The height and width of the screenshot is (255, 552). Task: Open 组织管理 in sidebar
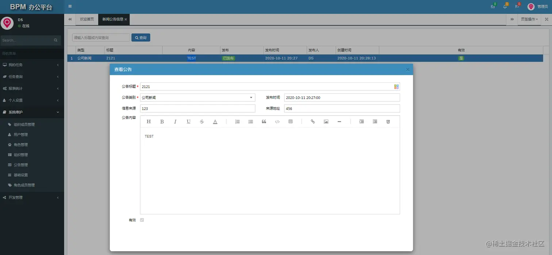pos(21,155)
